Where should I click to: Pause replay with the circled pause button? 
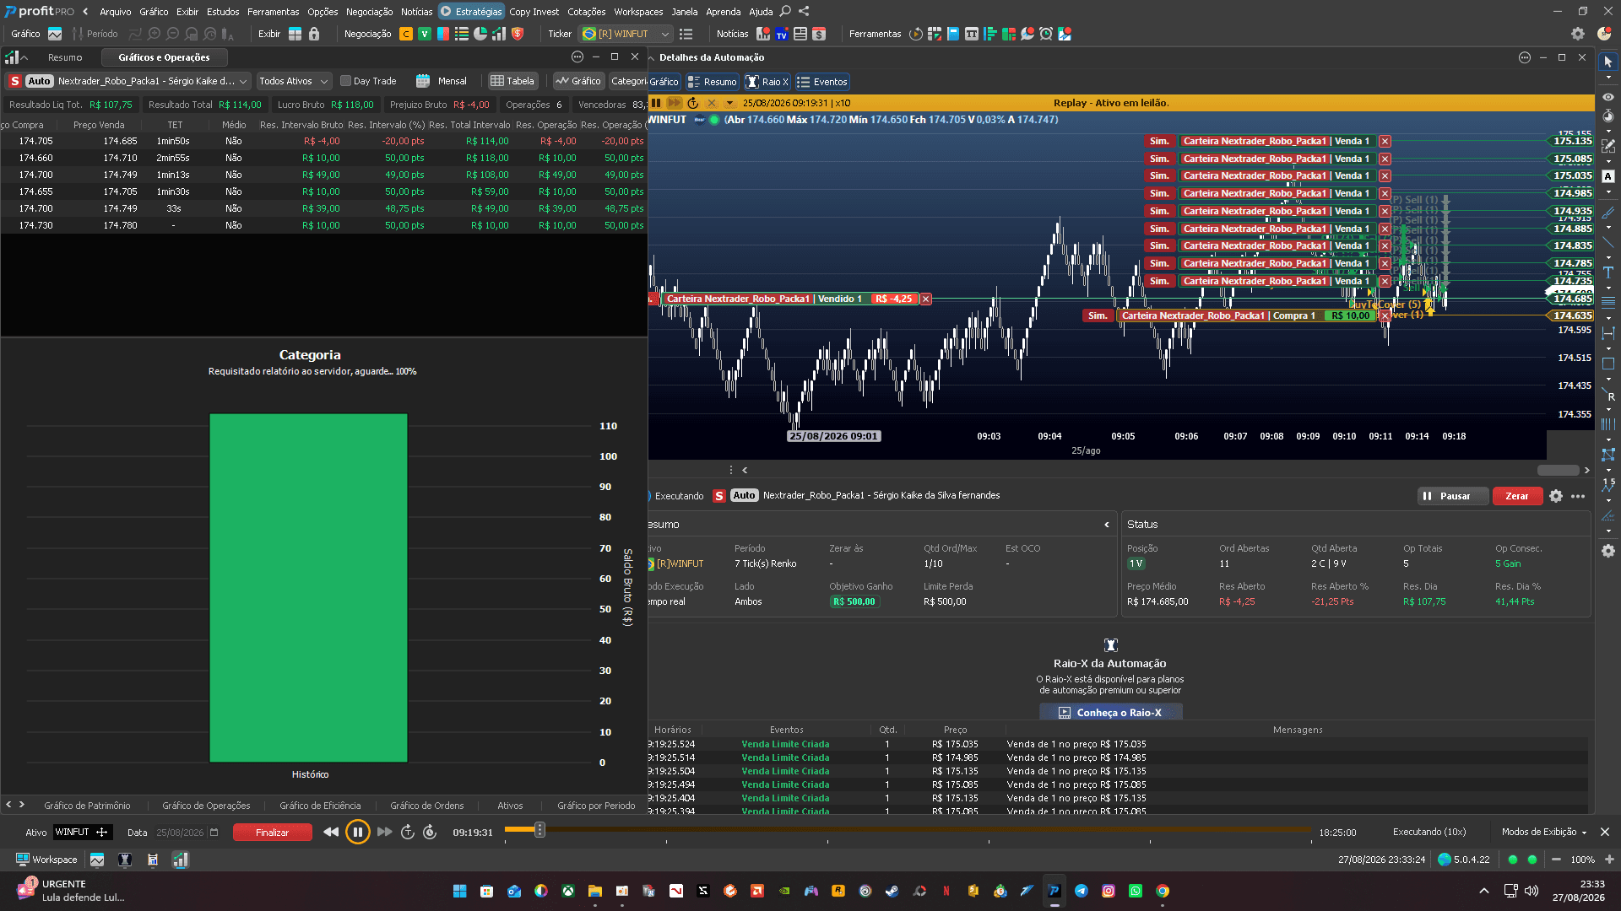[358, 833]
